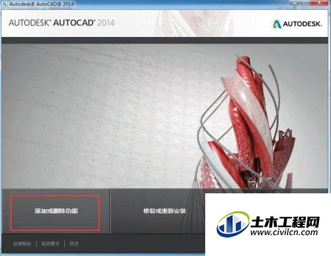Close the AutoCAD 2014 installer window
Screen dimensions: 331x256
point(319,3)
